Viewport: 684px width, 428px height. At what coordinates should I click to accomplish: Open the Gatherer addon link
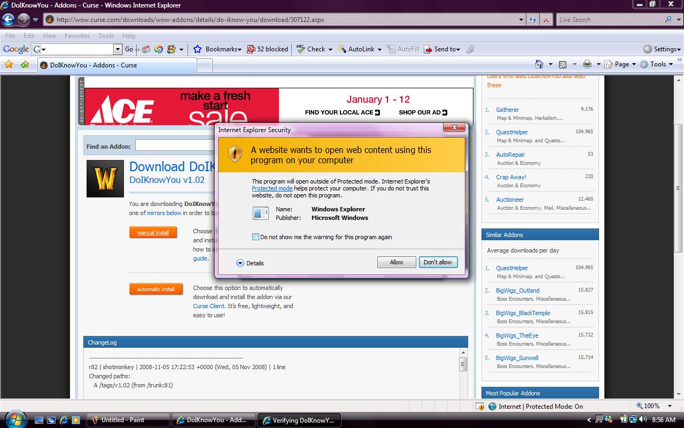[507, 110]
